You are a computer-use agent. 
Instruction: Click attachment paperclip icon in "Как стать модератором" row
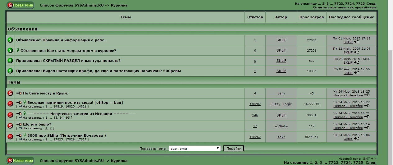click(18, 50)
